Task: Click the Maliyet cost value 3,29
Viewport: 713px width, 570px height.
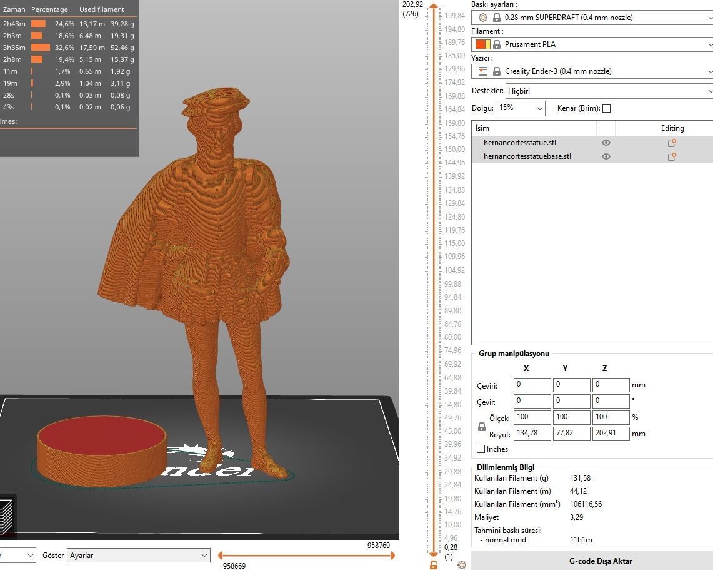Action: pos(577,517)
